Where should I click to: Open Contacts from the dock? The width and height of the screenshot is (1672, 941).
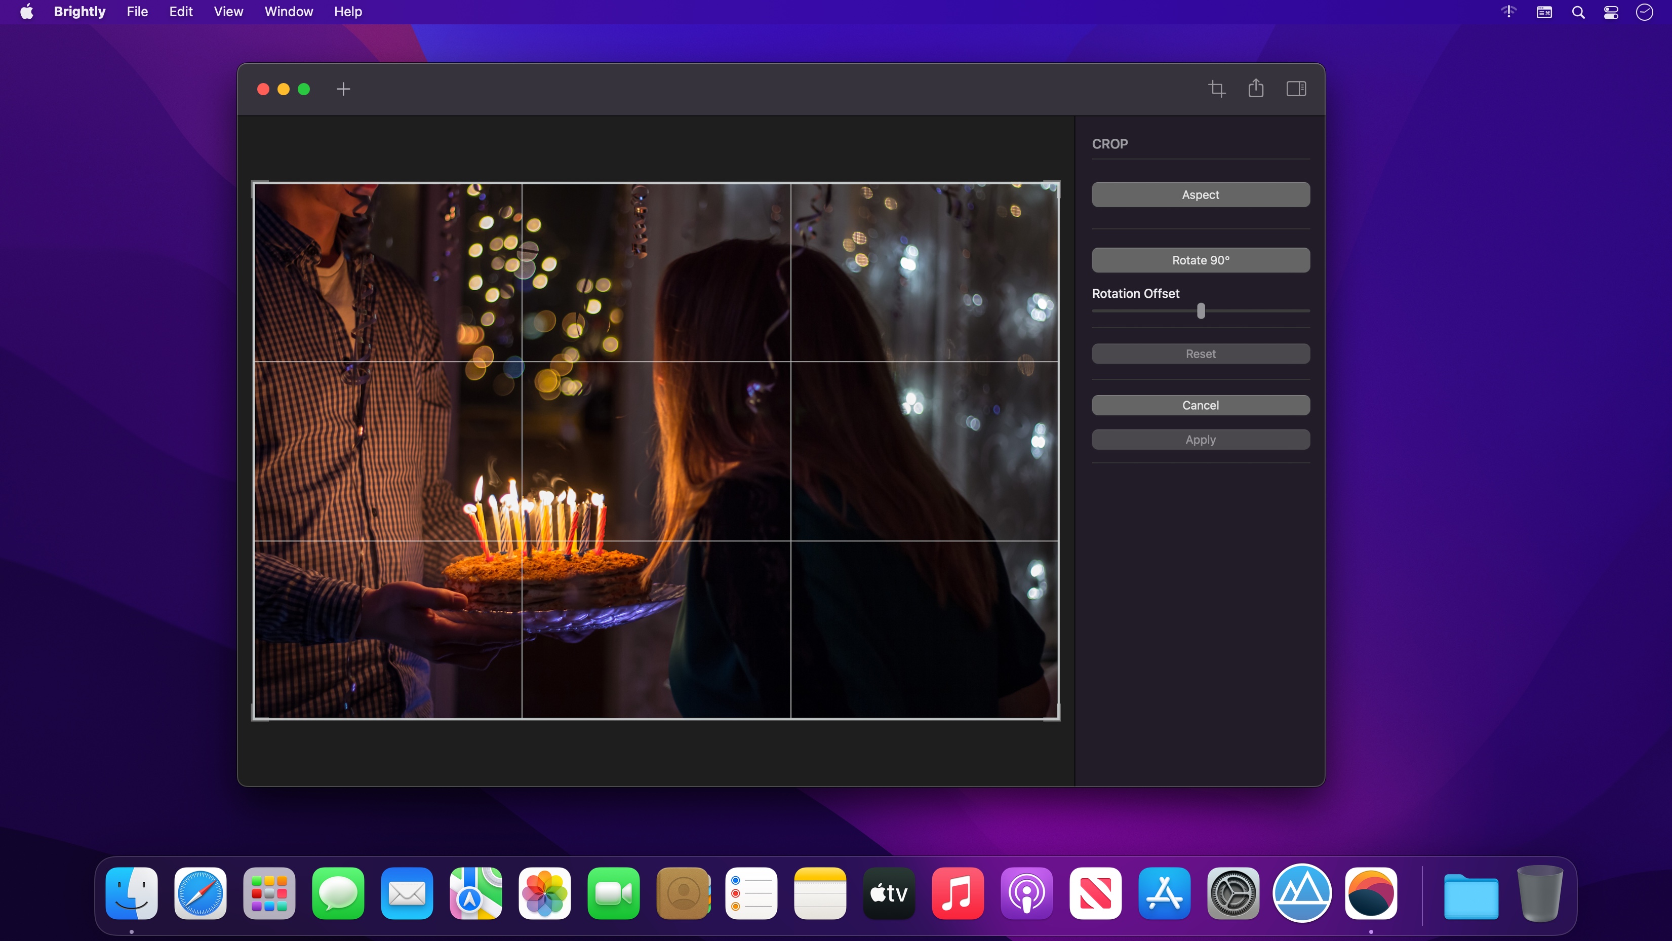(683, 893)
